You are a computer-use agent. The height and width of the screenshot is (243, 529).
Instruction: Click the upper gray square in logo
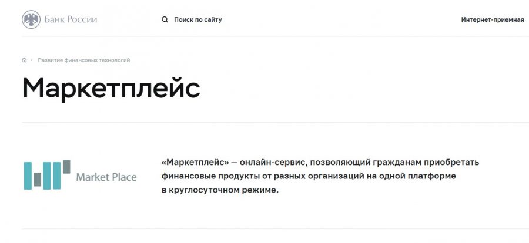66,167
